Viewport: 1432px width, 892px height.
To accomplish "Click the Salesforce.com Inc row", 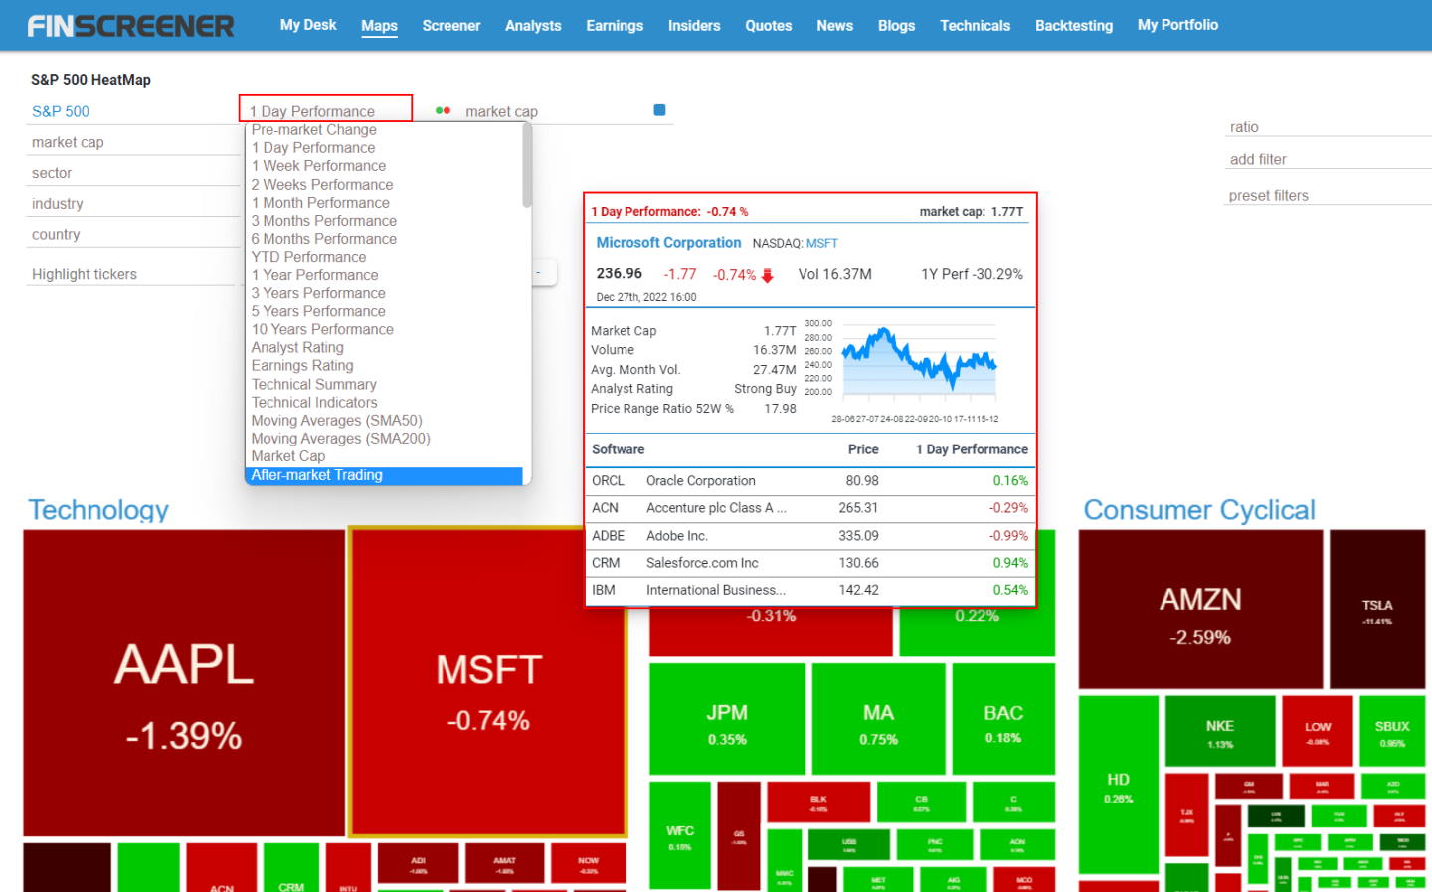I will coord(810,563).
